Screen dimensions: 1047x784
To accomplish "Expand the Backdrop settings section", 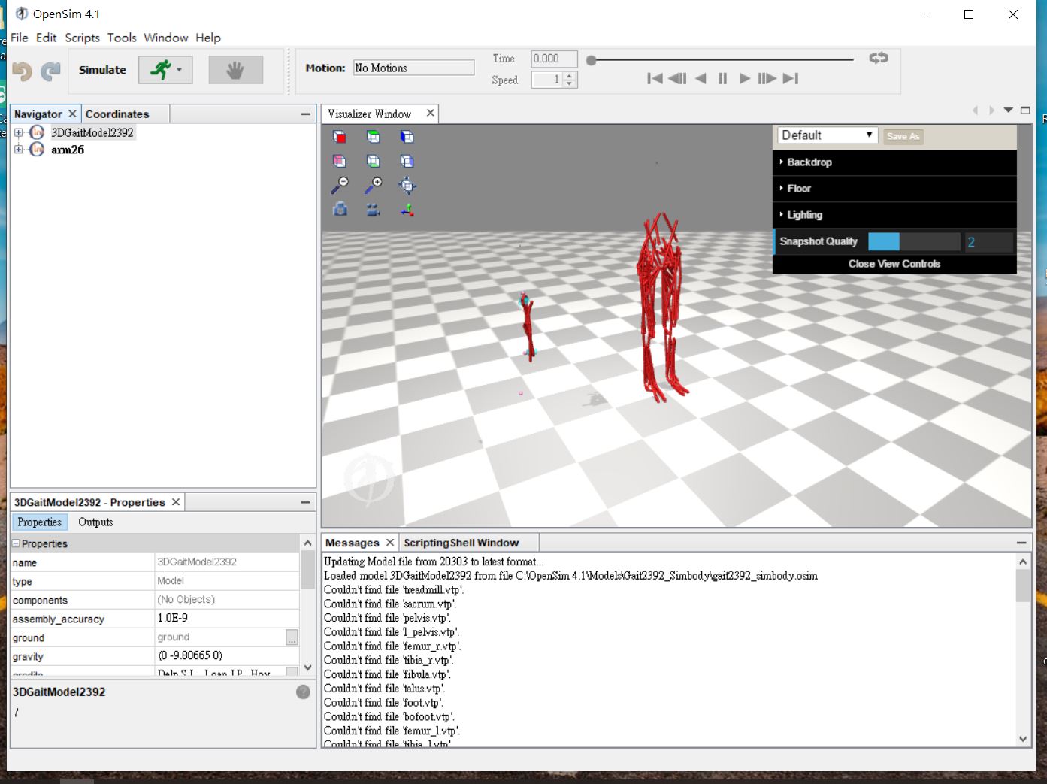I will pos(894,162).
